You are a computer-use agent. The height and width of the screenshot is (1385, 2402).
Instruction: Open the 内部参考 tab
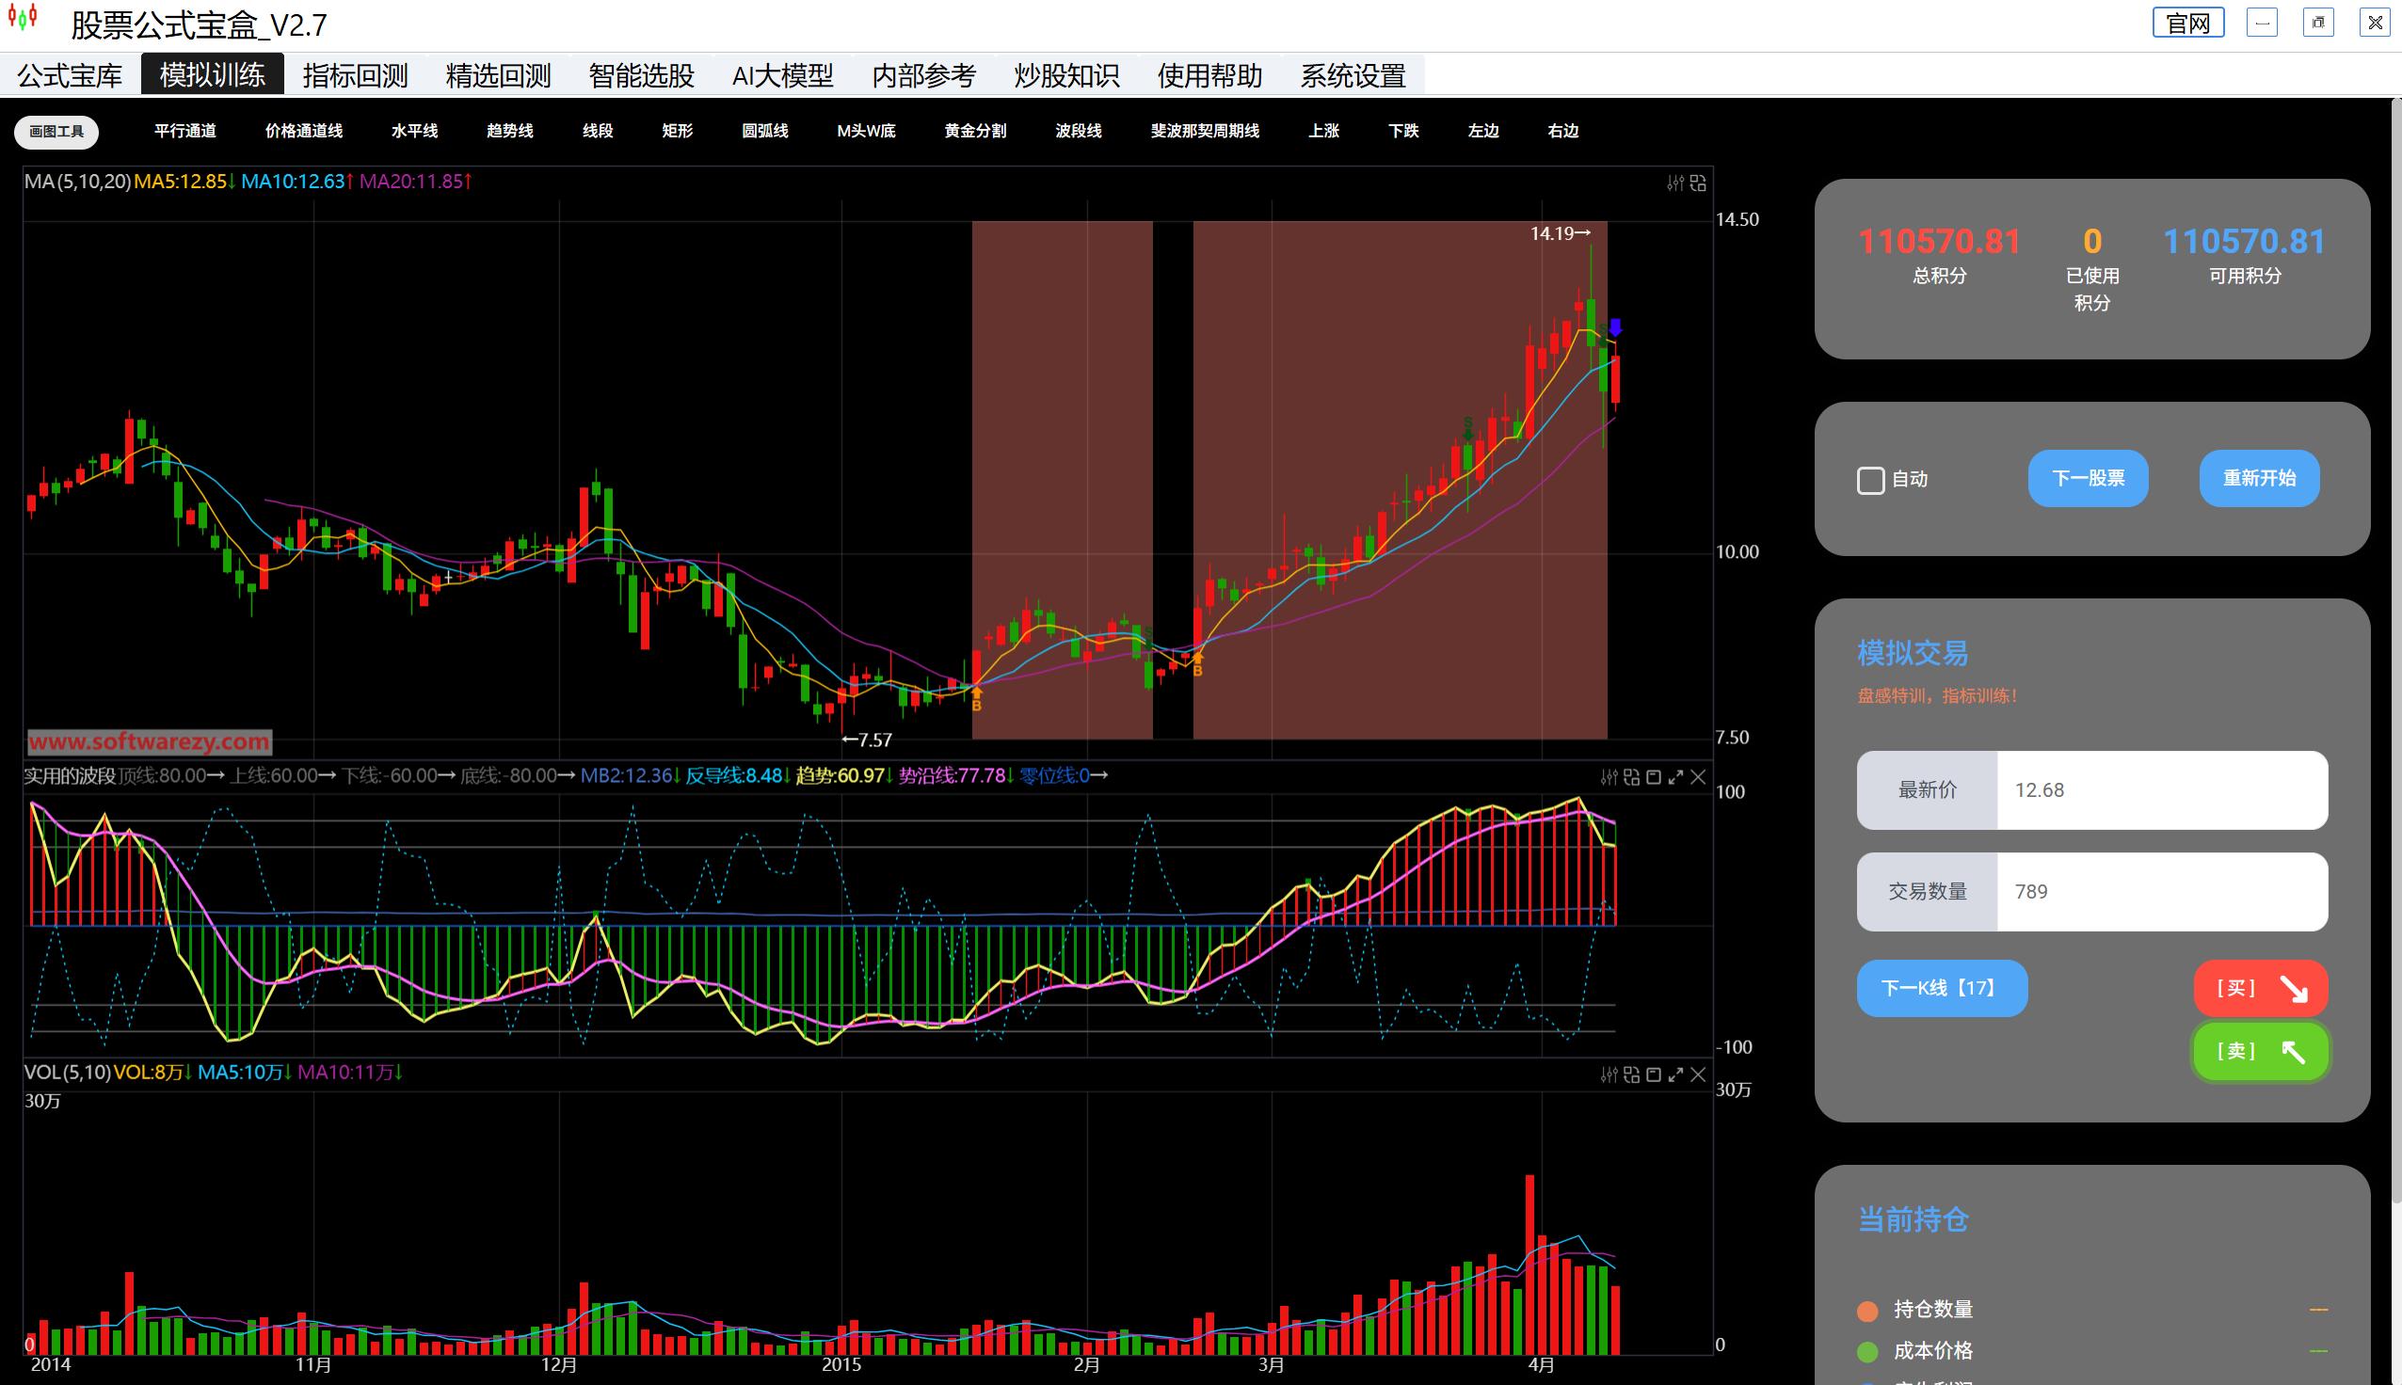(x=924, y=75)
